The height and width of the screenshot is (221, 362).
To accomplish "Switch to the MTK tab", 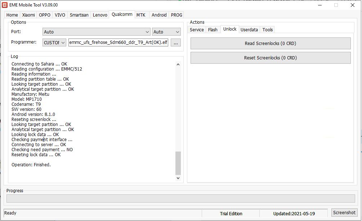I will (141, 15).
